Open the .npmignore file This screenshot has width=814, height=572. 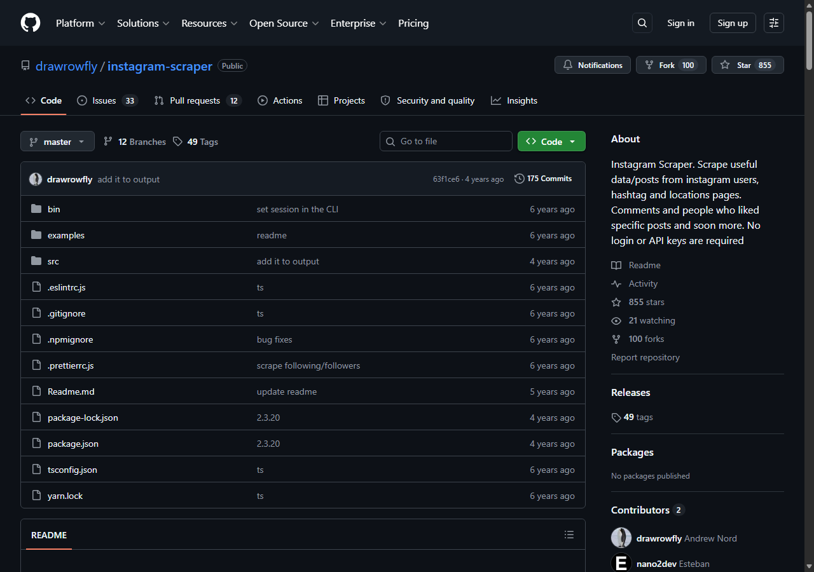click(70, 339)
